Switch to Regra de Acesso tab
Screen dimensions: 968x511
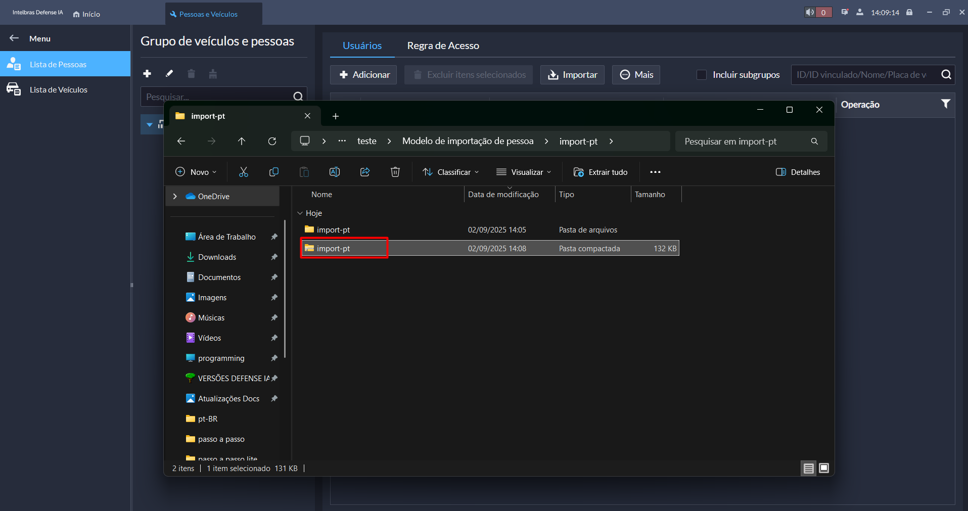[x=443, y=45]
